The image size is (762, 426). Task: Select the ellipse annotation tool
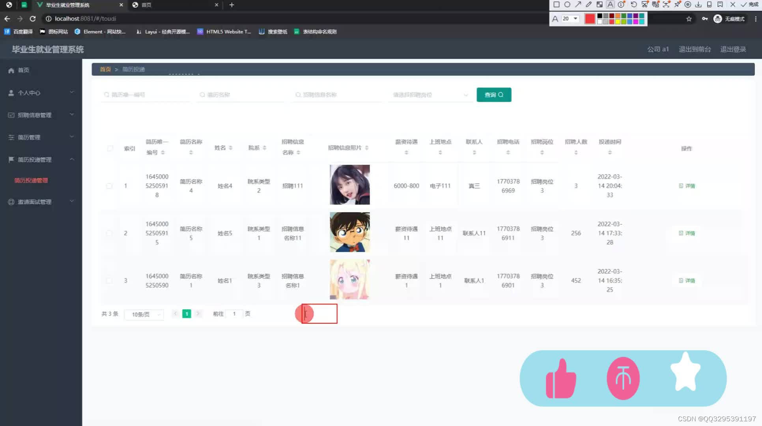pos(567,5)
